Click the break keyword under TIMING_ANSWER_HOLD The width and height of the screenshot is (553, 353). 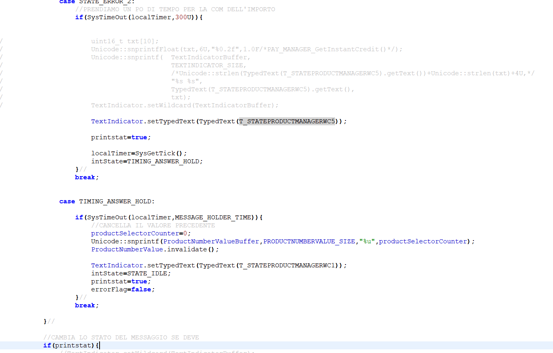point(84,305)
